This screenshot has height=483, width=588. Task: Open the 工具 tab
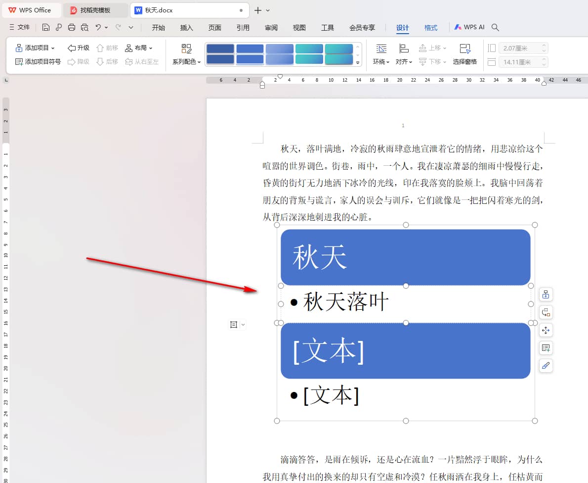click(328, 27)
